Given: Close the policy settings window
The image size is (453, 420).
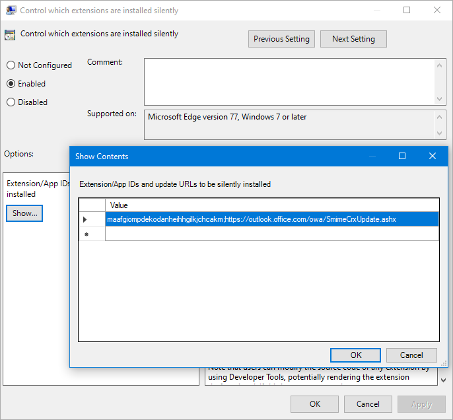Looking at the screenshot, I should [x=437, y=10].
